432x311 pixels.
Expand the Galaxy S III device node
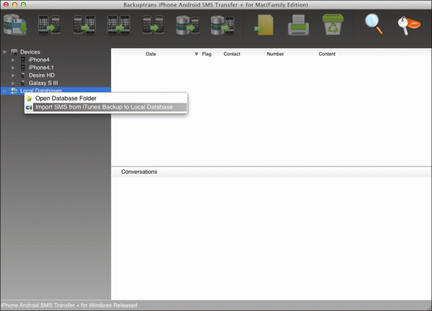point(13,83)
